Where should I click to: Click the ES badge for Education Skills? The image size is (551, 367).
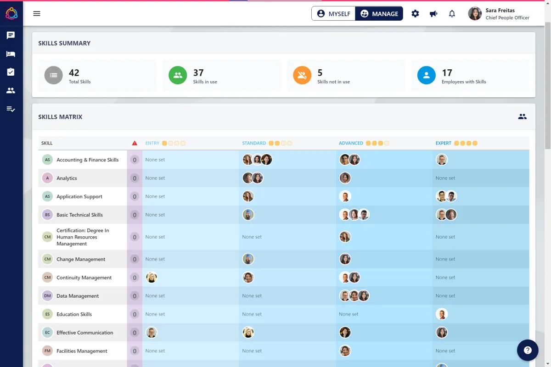47,314
